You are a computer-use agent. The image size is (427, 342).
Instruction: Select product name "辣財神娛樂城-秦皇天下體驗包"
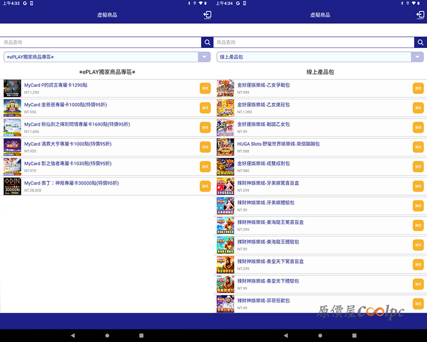(268, 281)
